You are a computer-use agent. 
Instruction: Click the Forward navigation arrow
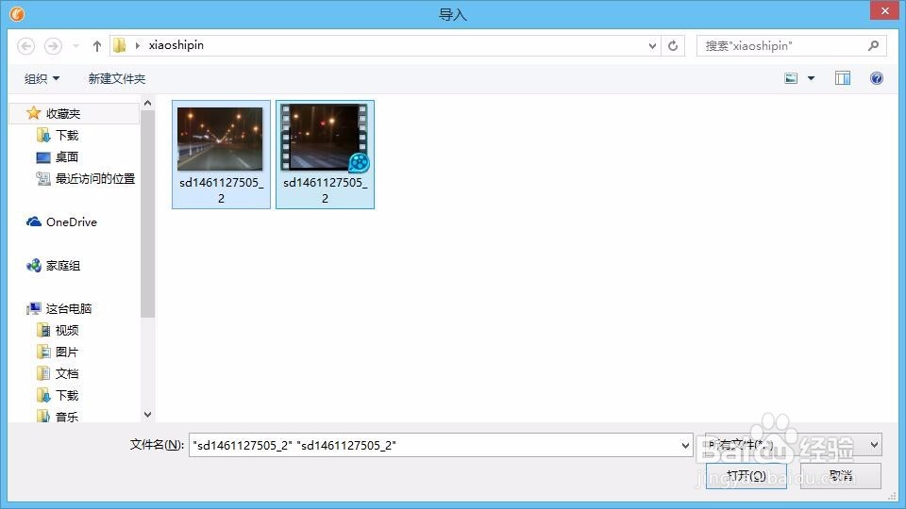(53, 46)
